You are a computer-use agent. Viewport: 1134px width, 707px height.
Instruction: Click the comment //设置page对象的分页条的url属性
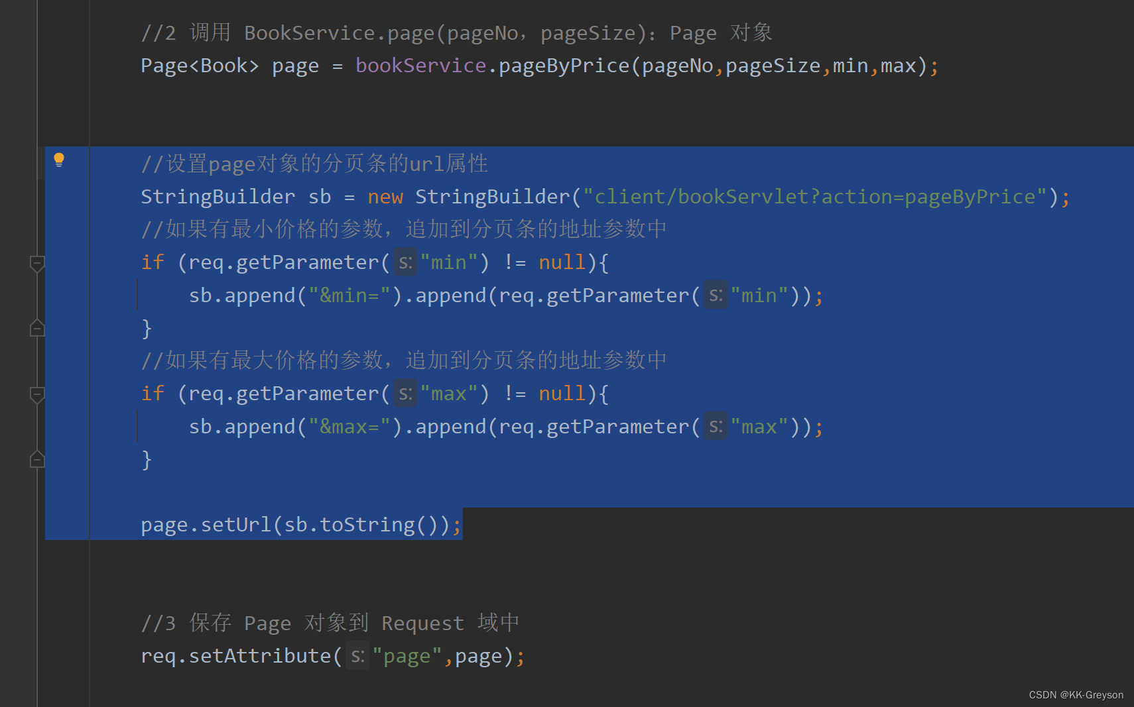(x=314, y=164)
